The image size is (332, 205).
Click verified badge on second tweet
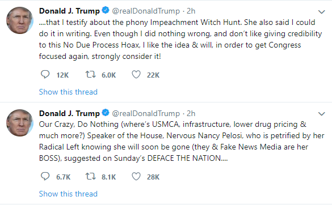click(x=106, y=113)
